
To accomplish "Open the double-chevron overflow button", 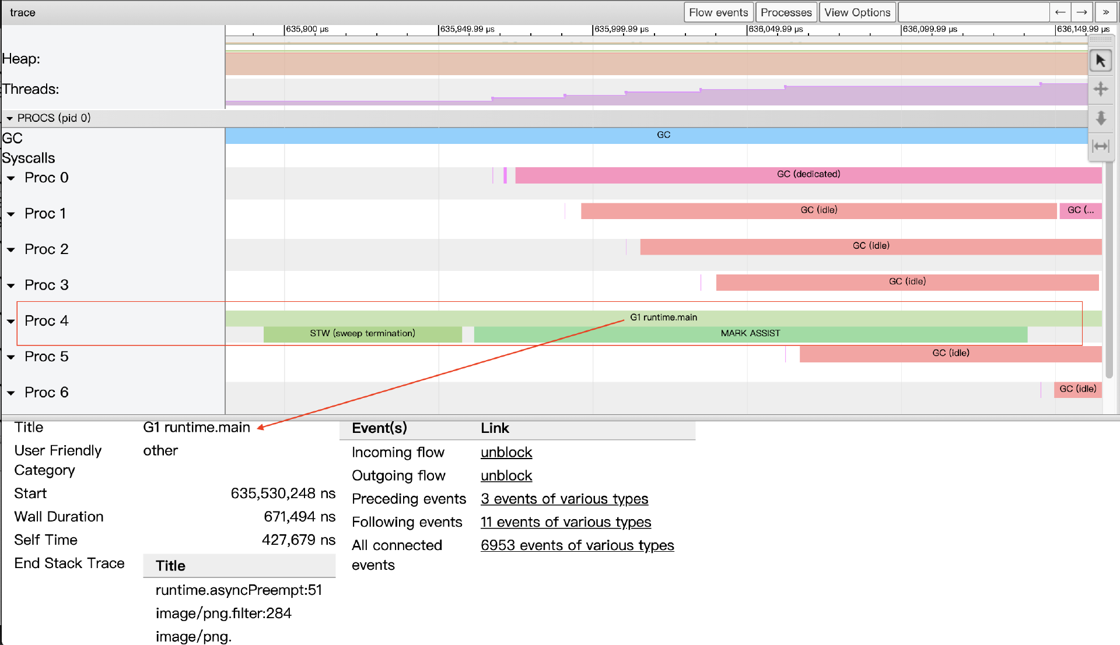I will [x=1105, y=12].
